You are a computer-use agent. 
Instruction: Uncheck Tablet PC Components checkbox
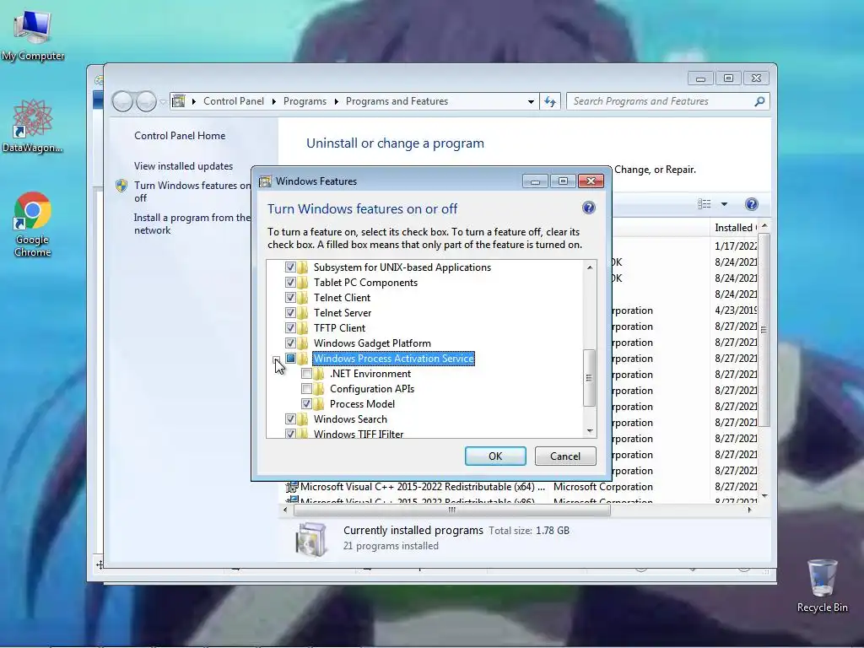[x=290, y=282]
